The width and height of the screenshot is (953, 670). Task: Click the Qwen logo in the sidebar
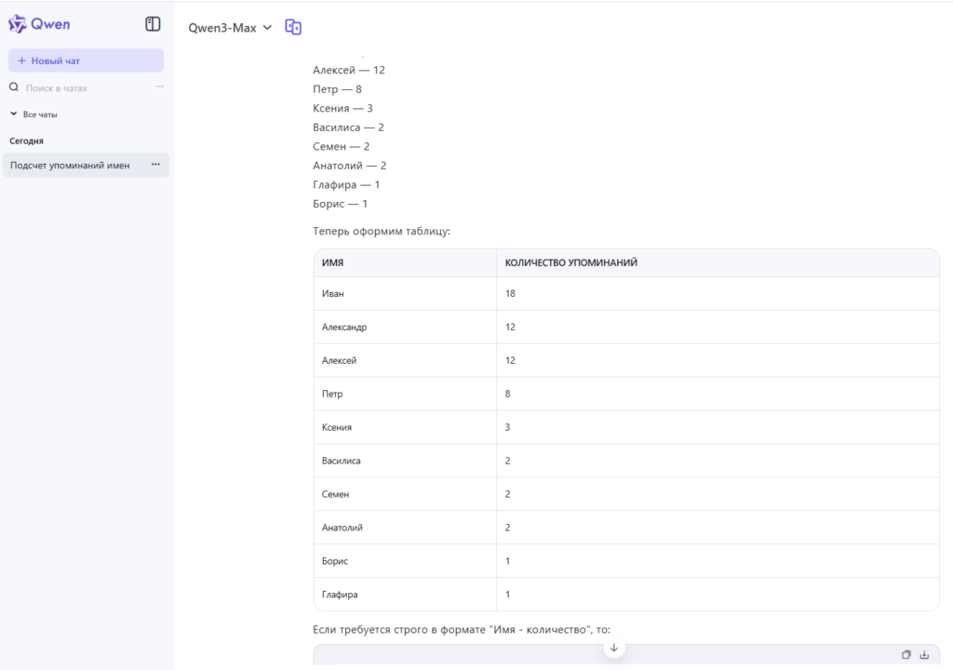[39, 24]
